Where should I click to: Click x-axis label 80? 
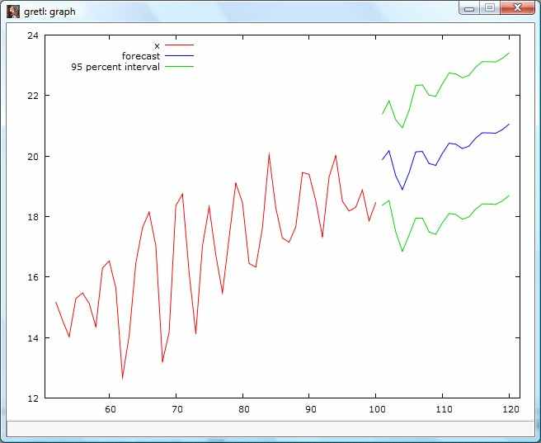243,409
